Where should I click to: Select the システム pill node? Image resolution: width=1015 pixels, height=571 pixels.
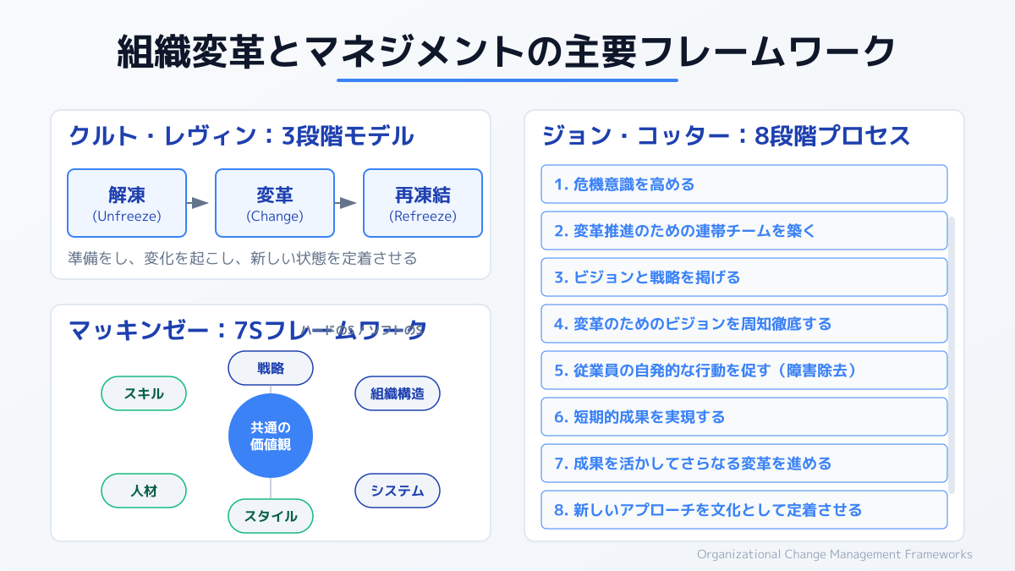point(398,491)
